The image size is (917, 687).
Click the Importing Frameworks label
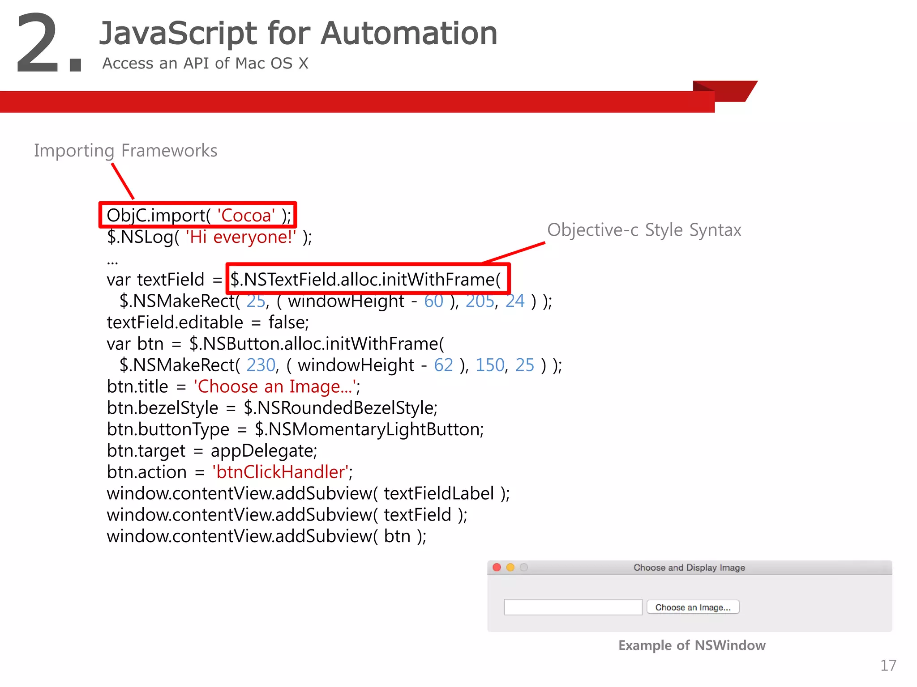pyautogui.click(x=126, y=151)
